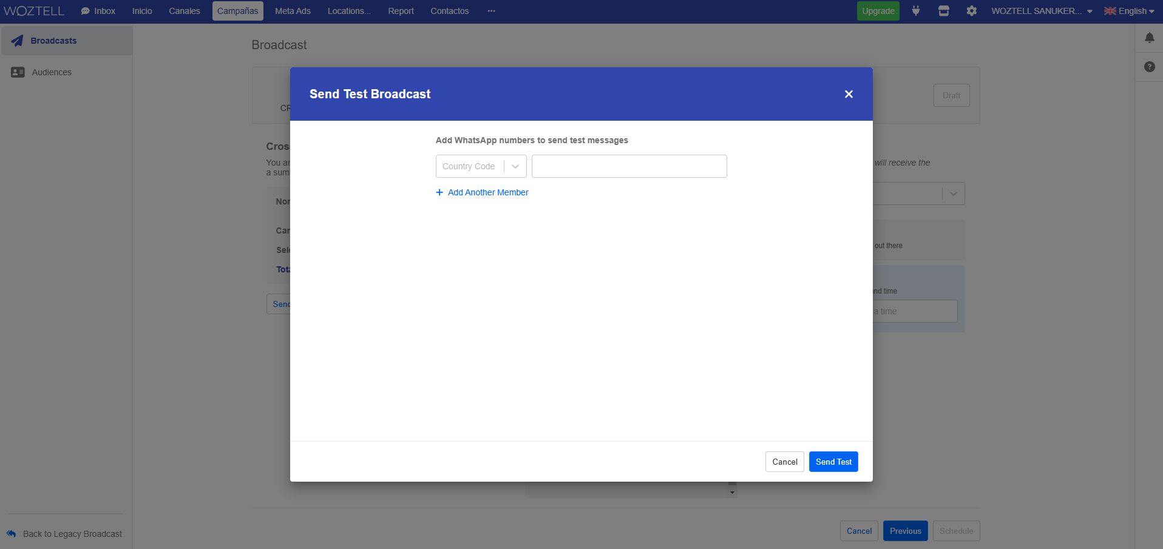
Task: Click the notifications bell icon
Action: tap(1149, 38)
